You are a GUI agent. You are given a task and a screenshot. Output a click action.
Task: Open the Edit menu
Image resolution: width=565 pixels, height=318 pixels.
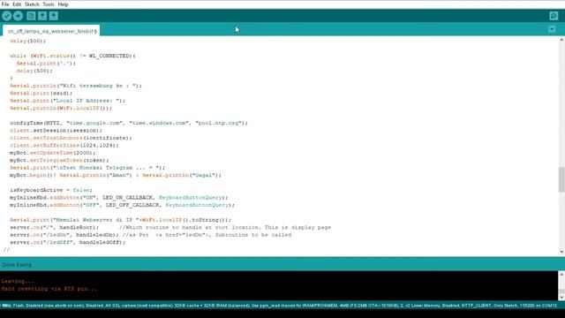point(17,4)
